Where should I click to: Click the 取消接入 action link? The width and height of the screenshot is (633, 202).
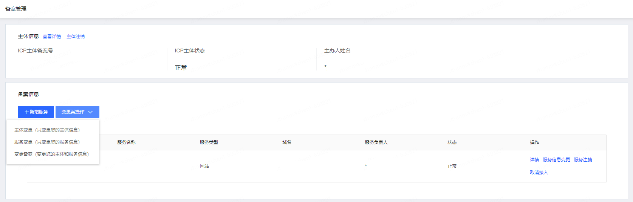pos(539,173)
